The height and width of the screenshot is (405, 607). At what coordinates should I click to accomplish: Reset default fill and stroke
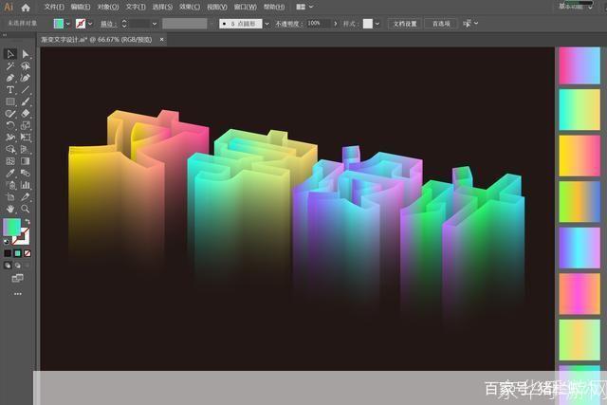click(7, 242)
